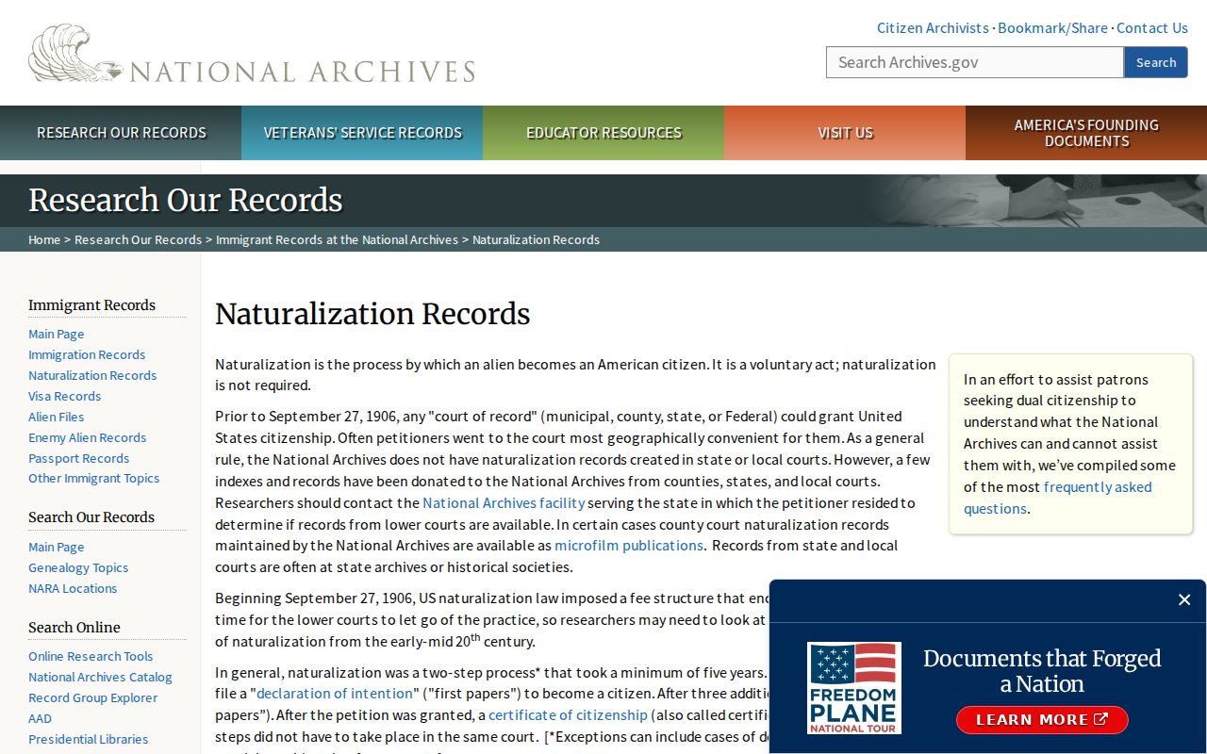The width and height of the screenshot is (1207, 754).
Task: Close the Freedom Plane popup banner
Action: pyautogui.click(x=1184, y=599)
